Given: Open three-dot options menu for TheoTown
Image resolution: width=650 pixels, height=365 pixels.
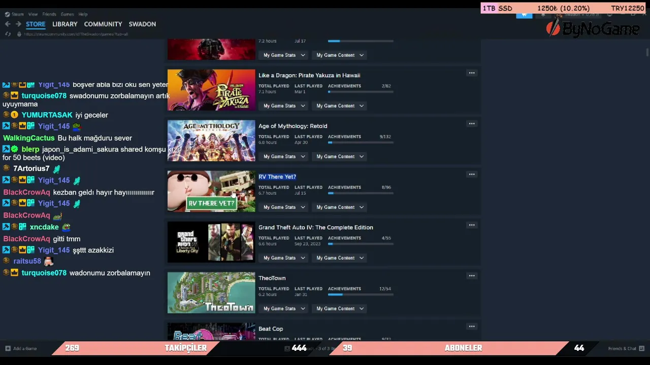Looking at the screenshot, I should click(x=472, y=276).
